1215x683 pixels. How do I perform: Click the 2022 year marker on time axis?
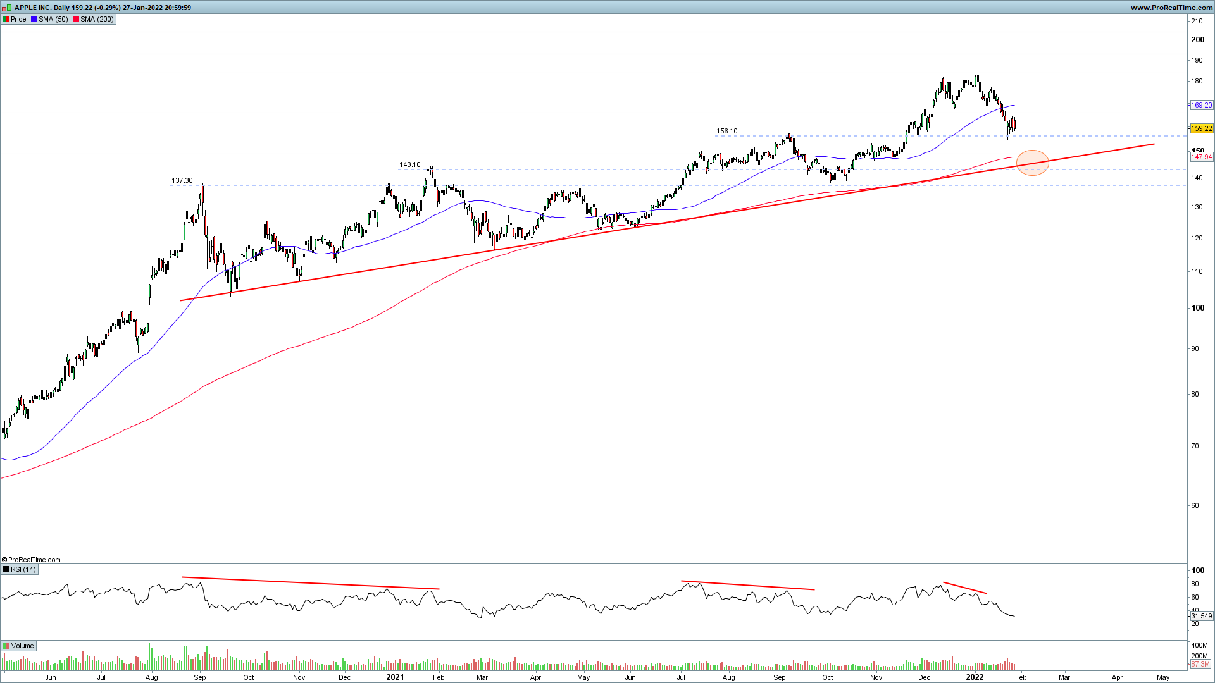click(975, 677)
